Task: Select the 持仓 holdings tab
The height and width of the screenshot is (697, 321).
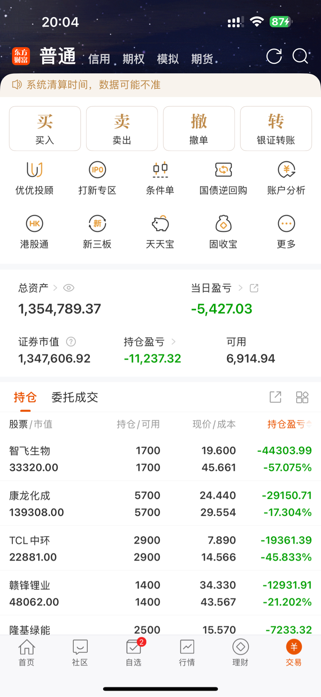Action: 25,397
